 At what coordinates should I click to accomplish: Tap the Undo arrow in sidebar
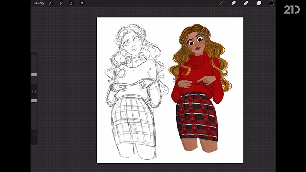(34, 135)
